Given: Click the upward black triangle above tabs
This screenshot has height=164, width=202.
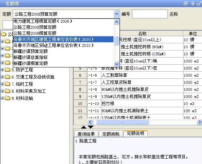Looking at the screenshot, I should 84,127.
